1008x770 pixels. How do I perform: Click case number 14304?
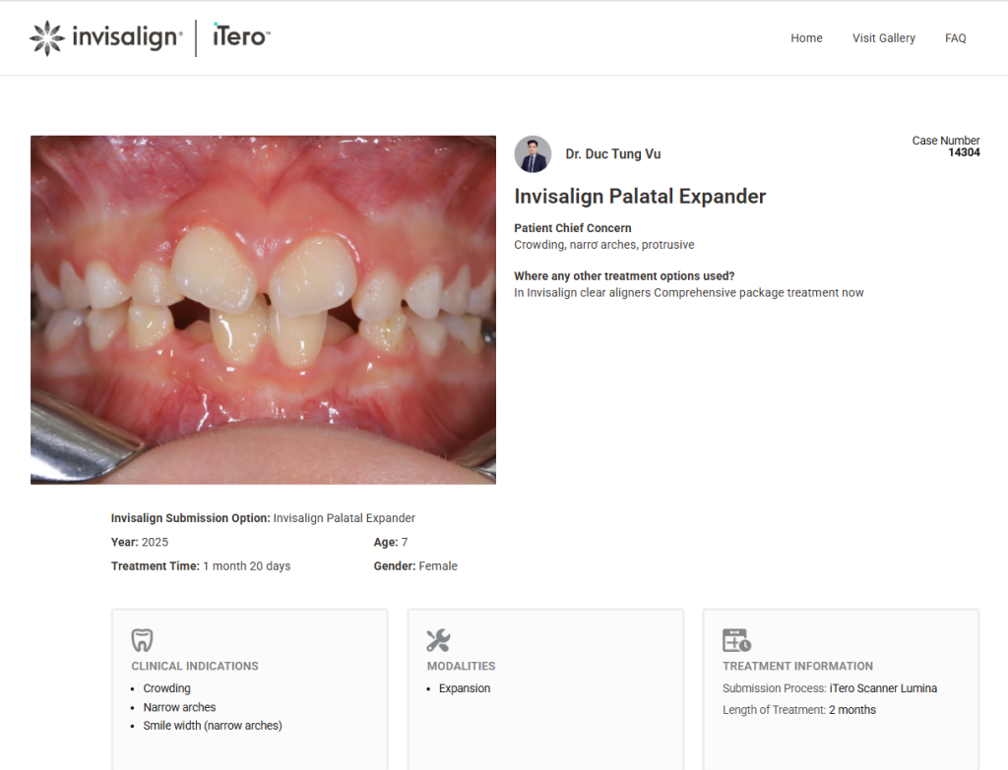[x=964, y=152]
